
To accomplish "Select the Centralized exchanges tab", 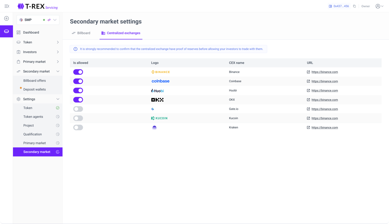I will (121, 33).
